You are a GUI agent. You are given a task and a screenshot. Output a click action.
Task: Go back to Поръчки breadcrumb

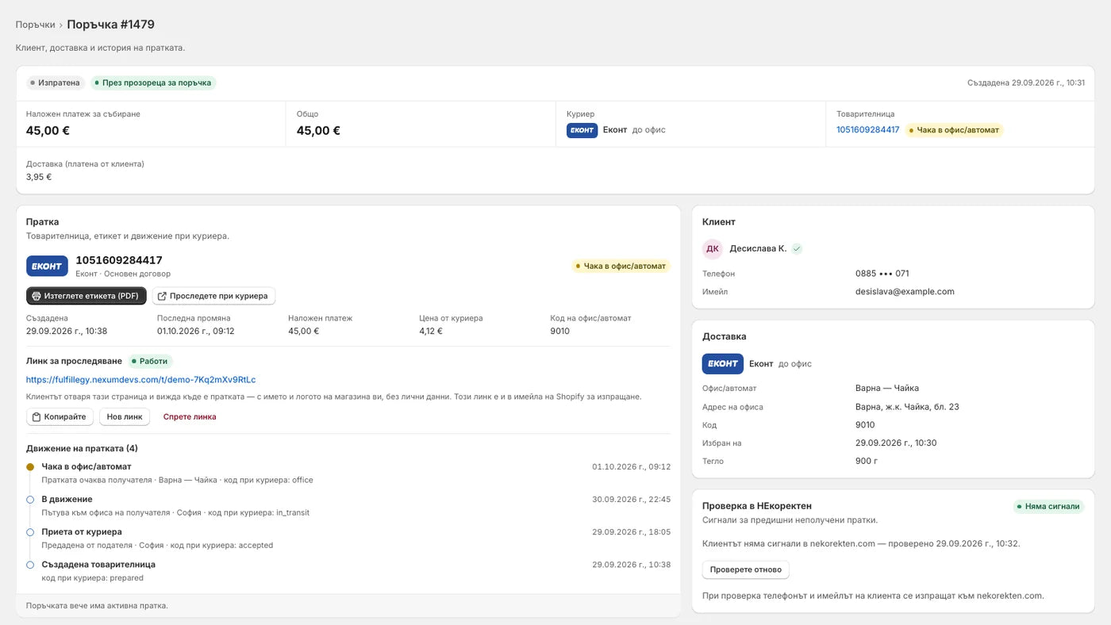pos(35,25)
